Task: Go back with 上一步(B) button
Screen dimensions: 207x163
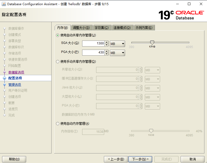Action: coord(116,159)
